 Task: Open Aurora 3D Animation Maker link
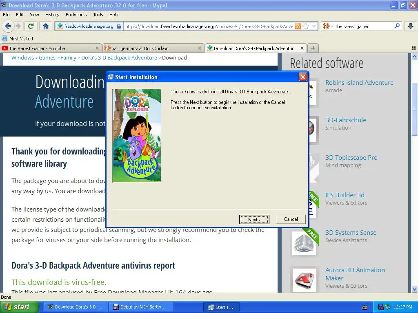tap(355, 274)
